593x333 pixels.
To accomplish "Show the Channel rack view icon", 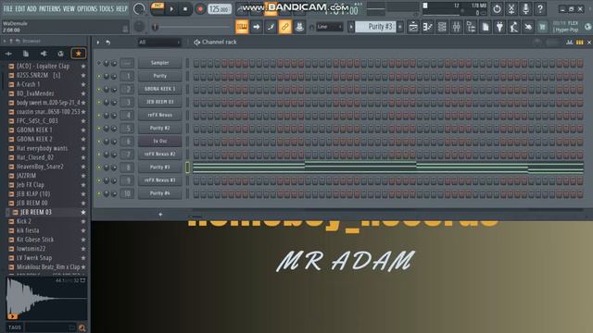I will [x=442, y=27].
